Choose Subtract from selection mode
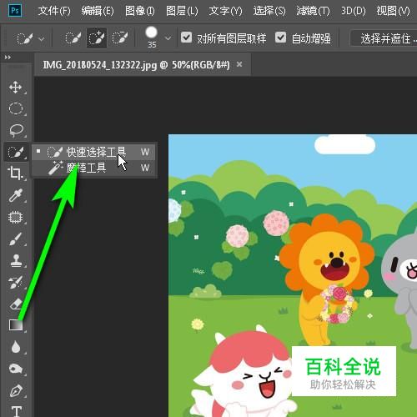Image resolution: width=417 pixels, height=417 pixels. coord(120,38)
